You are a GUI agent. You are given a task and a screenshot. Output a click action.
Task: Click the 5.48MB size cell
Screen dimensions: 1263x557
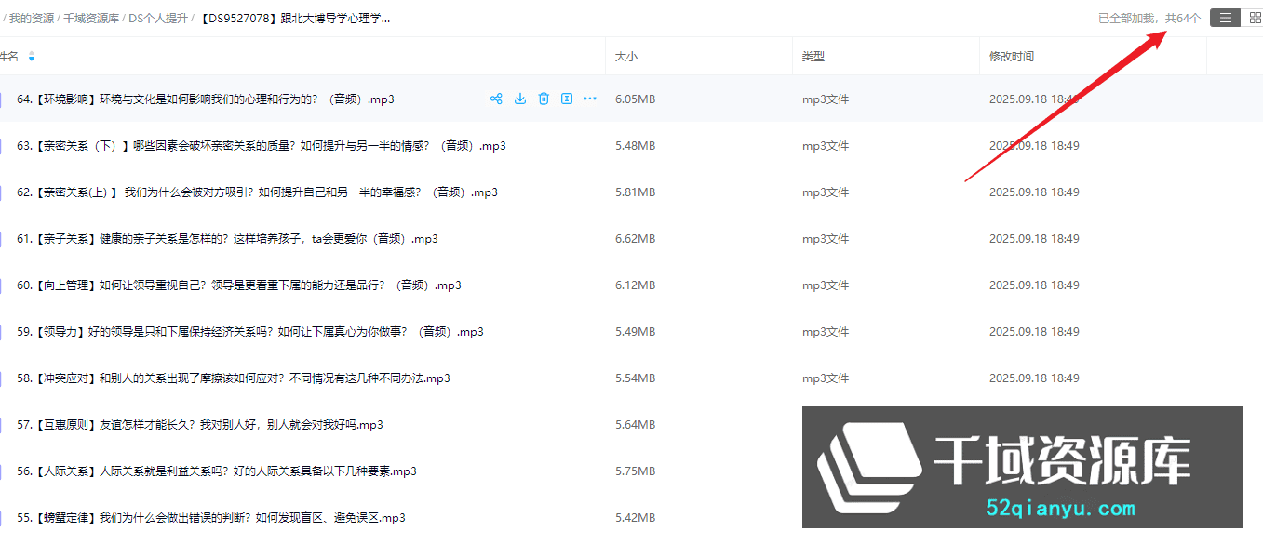coord(636,146)
